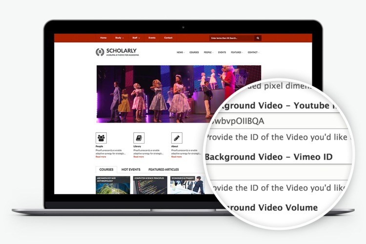Expand the Study dropdown in the red bar
This screenshot has width=366, height=244.
(x=119, y=38)
